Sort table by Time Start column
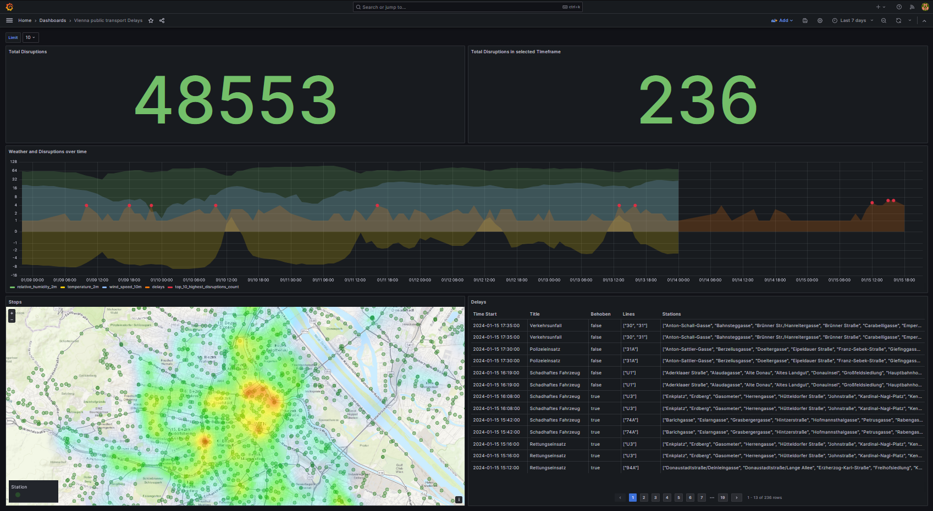The image size is (933, 511). (485, 314)
